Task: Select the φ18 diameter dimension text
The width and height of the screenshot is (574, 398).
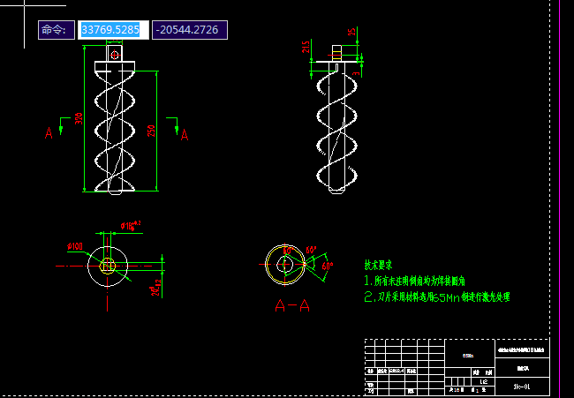Action: [x=131, y=225]
